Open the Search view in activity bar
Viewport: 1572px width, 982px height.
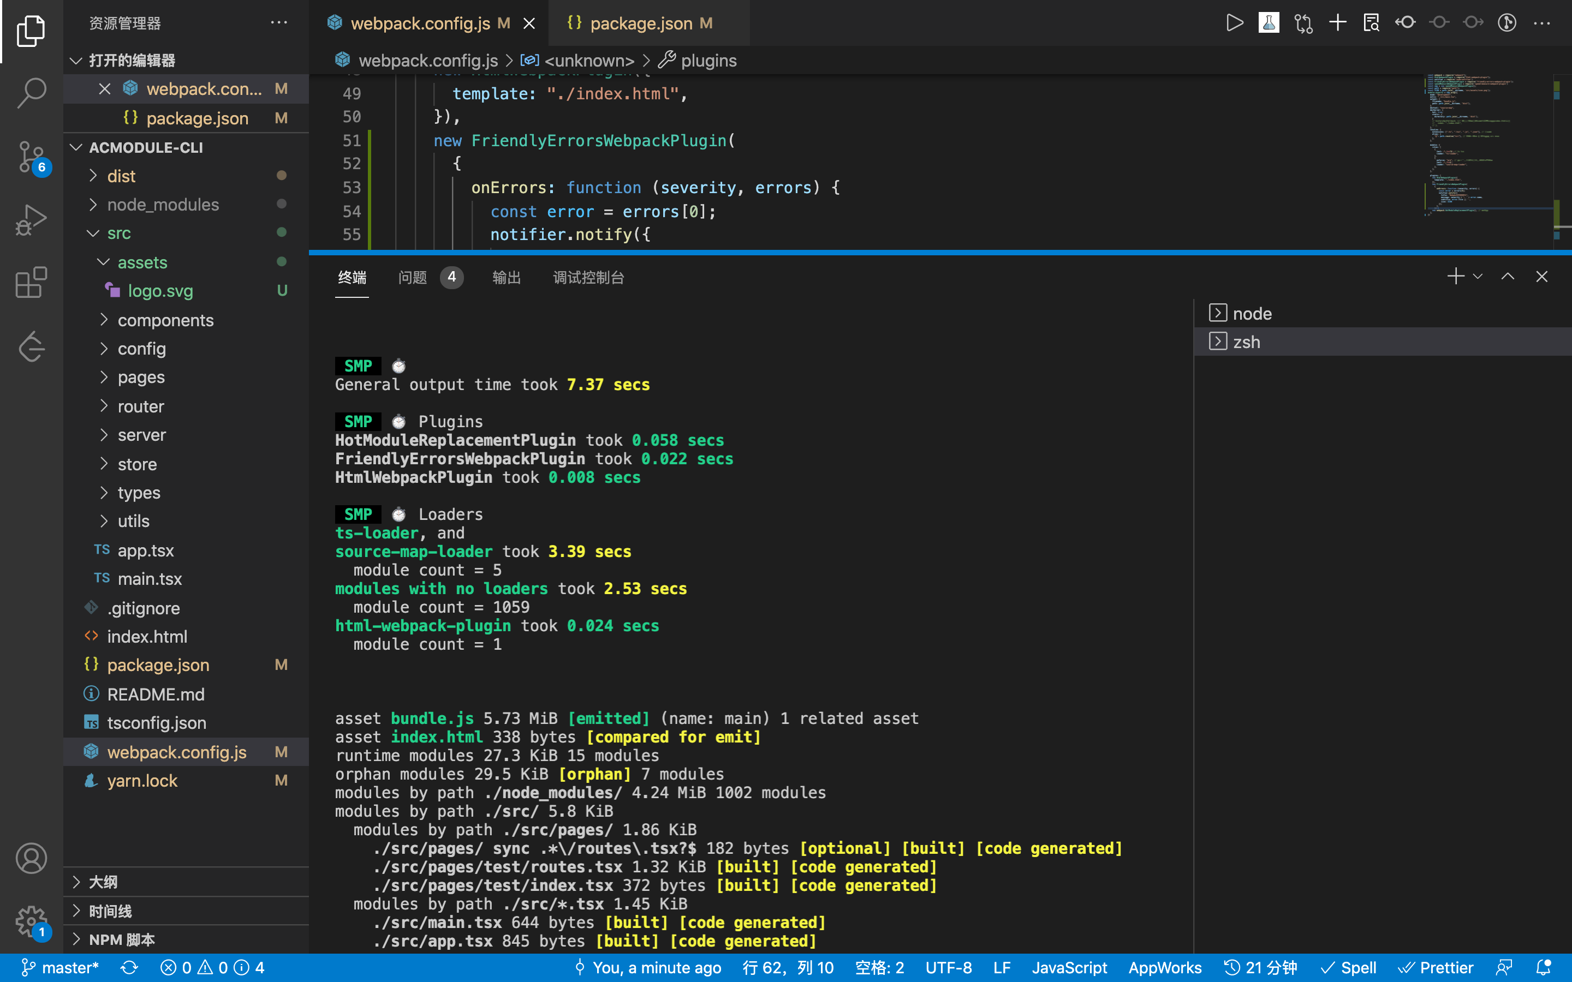[x=31, y=93]
